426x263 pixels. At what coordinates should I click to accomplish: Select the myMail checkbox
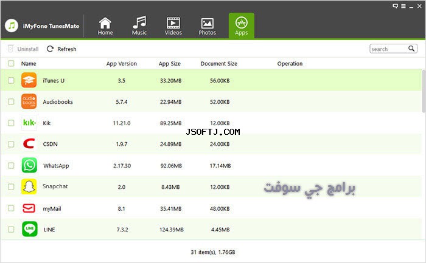(11, 208)
